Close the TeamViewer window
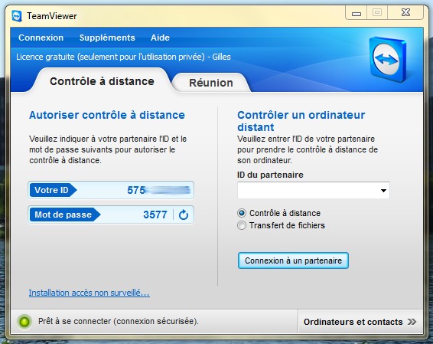 405,13
